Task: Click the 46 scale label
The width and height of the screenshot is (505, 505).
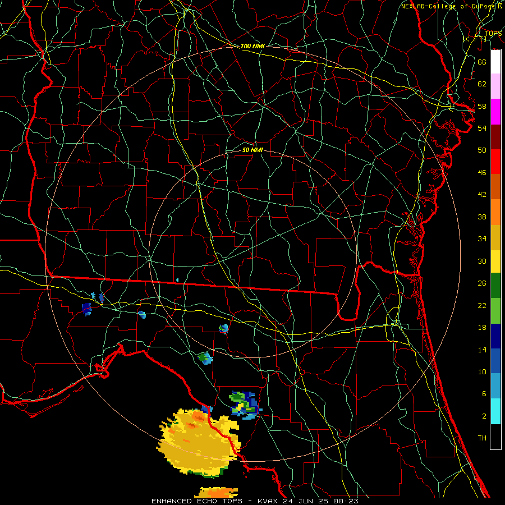Action: [482, 173]
